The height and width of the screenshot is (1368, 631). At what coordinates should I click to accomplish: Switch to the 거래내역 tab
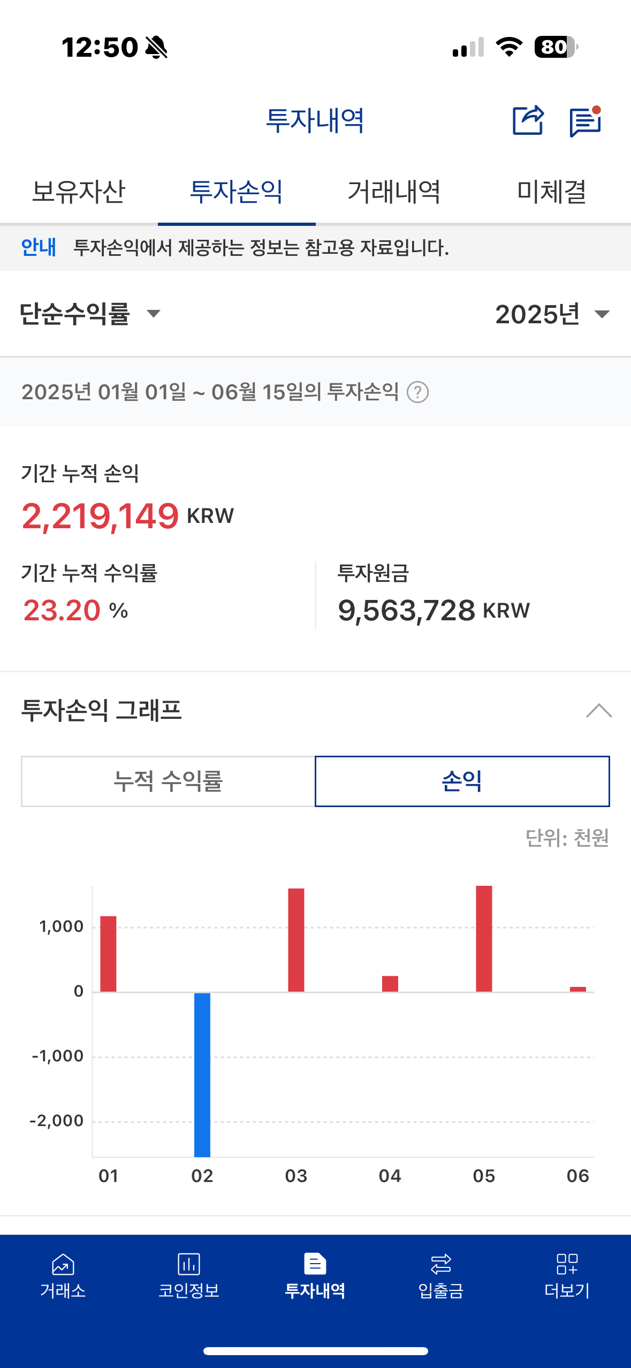[394, 192]
